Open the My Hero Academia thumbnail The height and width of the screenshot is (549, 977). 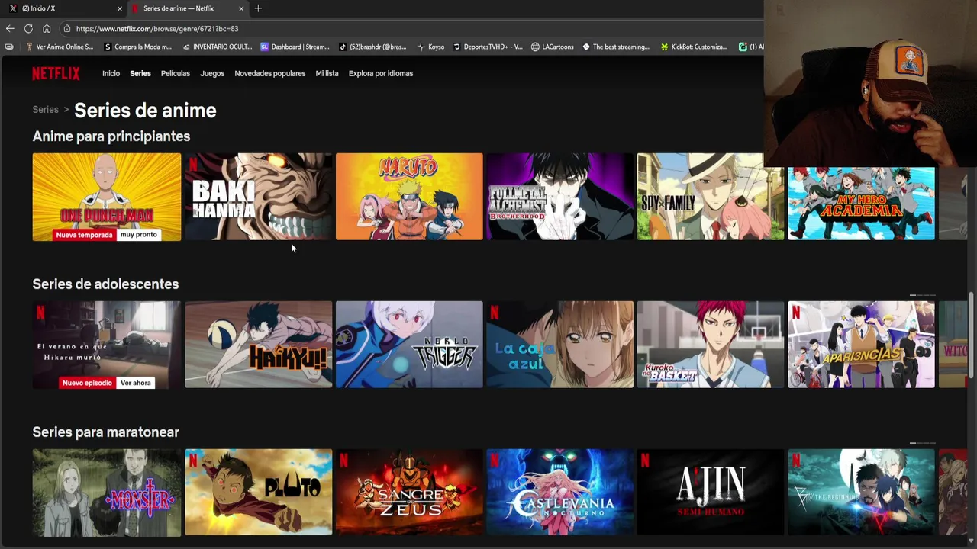[x=861, y=204]
